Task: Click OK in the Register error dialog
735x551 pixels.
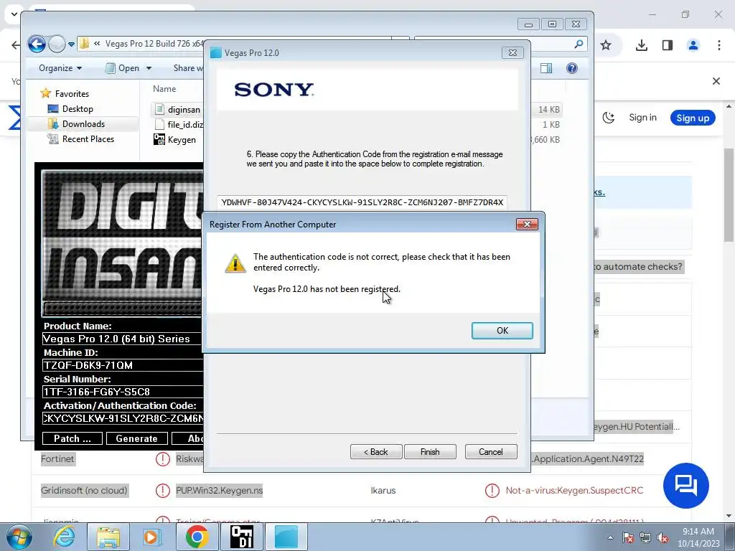Action: 502,330
